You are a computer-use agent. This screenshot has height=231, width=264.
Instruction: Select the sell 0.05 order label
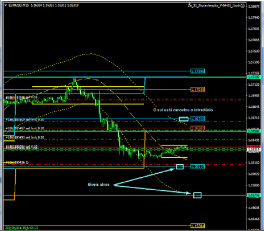pos(21,97)
